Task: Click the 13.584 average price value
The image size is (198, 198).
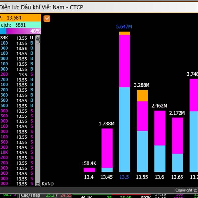Action: [14, 18]
